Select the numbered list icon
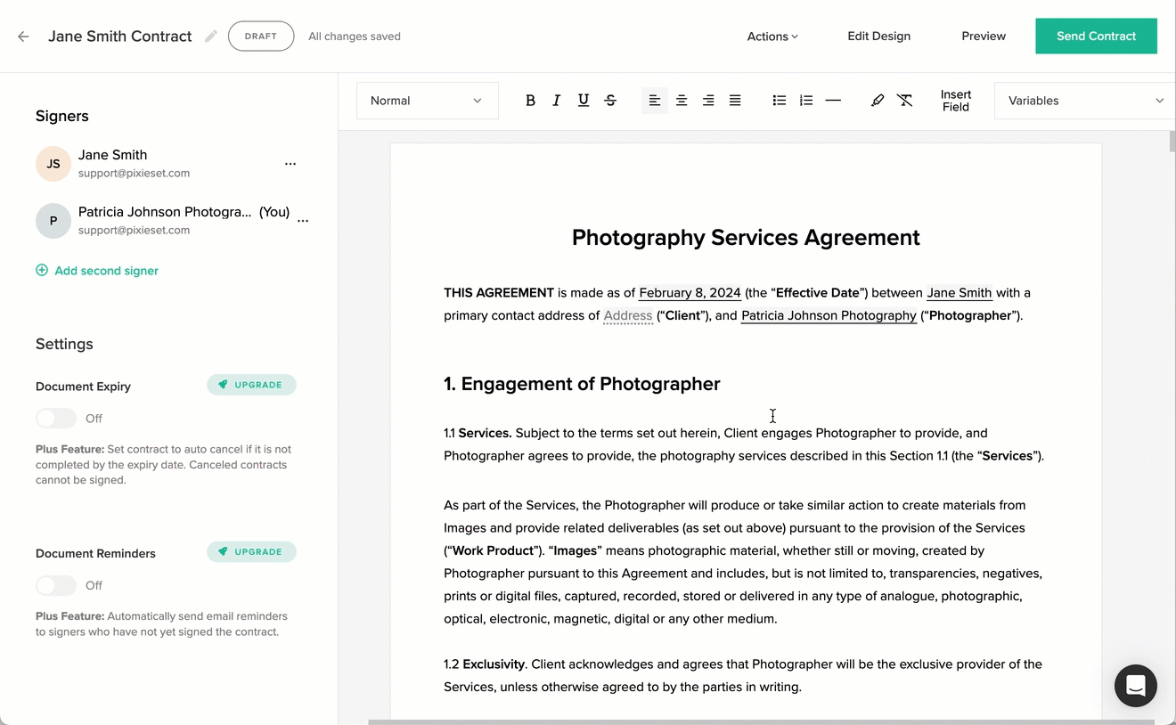Screen dimensions: 1176x725 tap(806, 100)
